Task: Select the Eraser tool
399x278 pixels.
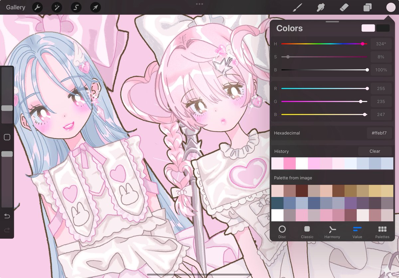Action: click(343, 7)
